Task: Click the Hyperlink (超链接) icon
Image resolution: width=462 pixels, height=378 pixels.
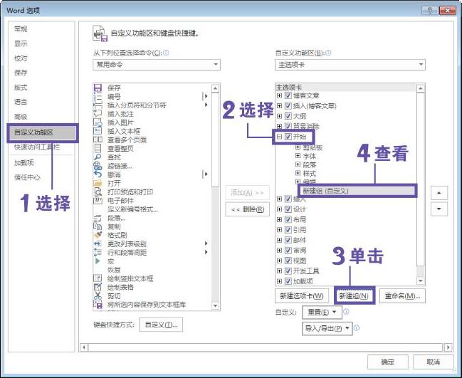Action: 98,166
